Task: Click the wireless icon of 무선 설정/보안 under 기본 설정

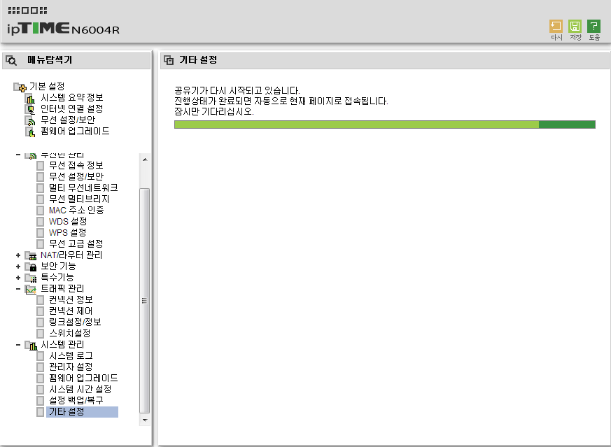Action: point(30,120)
